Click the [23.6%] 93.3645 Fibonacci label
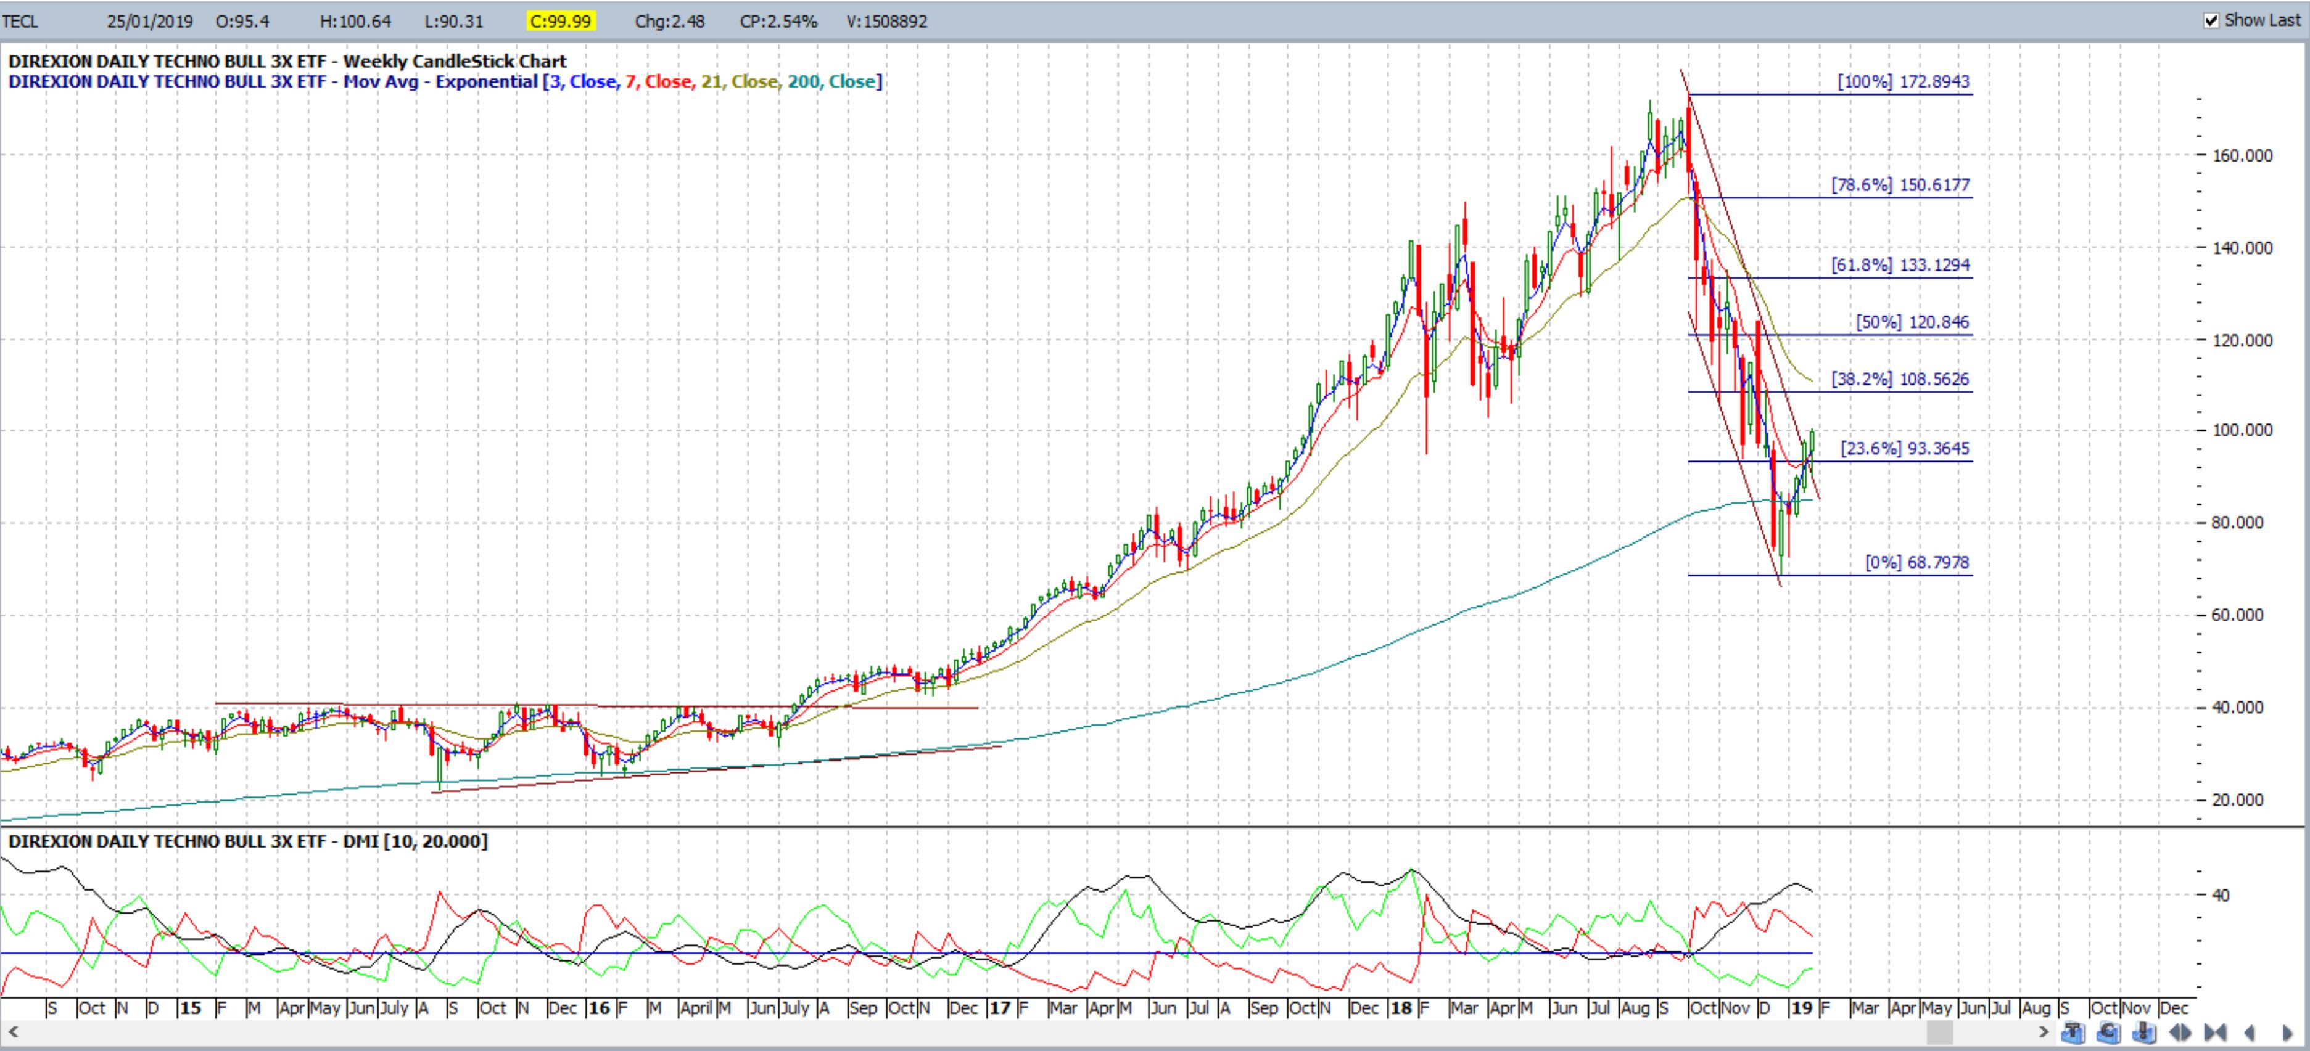2310x1051 pixels. pos(1905,449)
